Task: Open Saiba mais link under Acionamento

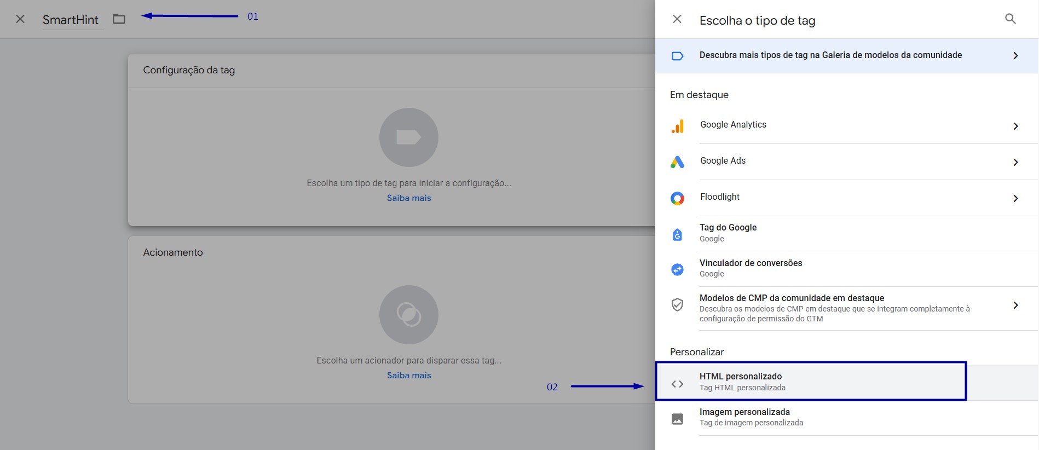Action: (x=409, y=376)
